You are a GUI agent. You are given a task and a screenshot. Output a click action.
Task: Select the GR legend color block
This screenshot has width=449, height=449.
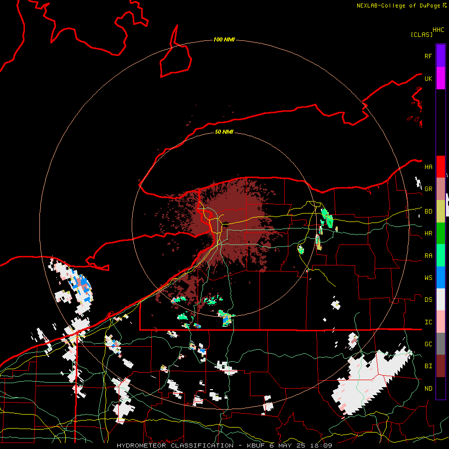[x=441, y=189]
